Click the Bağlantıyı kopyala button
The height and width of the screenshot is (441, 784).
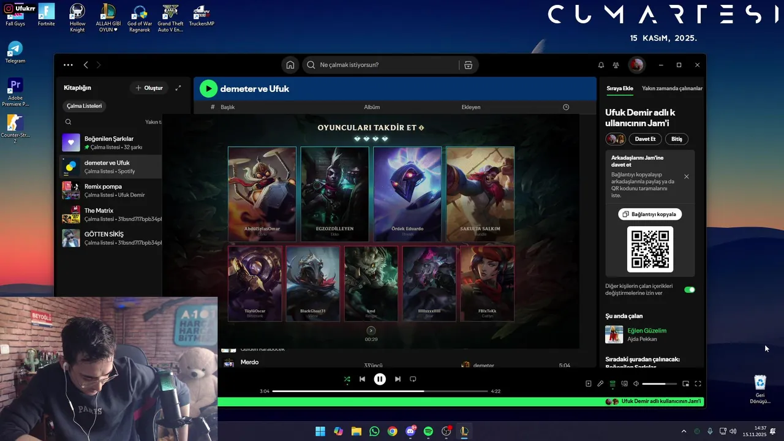pyautogui.click(x=650, y=214)
